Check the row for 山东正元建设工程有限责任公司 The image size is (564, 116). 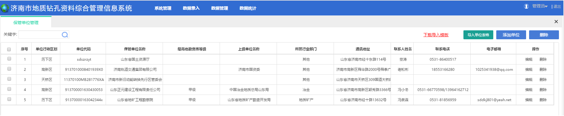click(9, 89)
